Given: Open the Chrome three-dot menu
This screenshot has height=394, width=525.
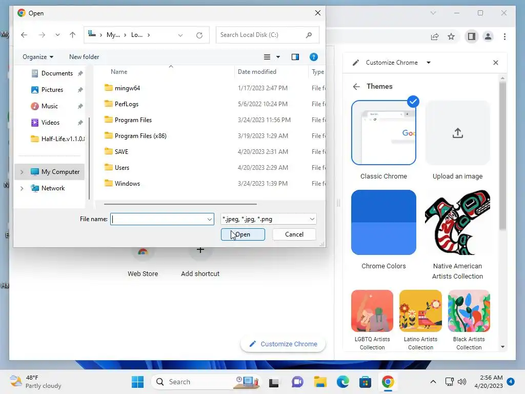Looking at the screenshot, I should point(504,36).
